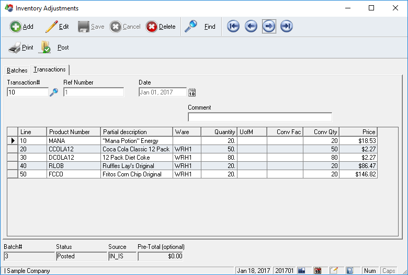Select the Transactions tab
The width and height of the screenshot is (408, 275).
tap(50, 69)
